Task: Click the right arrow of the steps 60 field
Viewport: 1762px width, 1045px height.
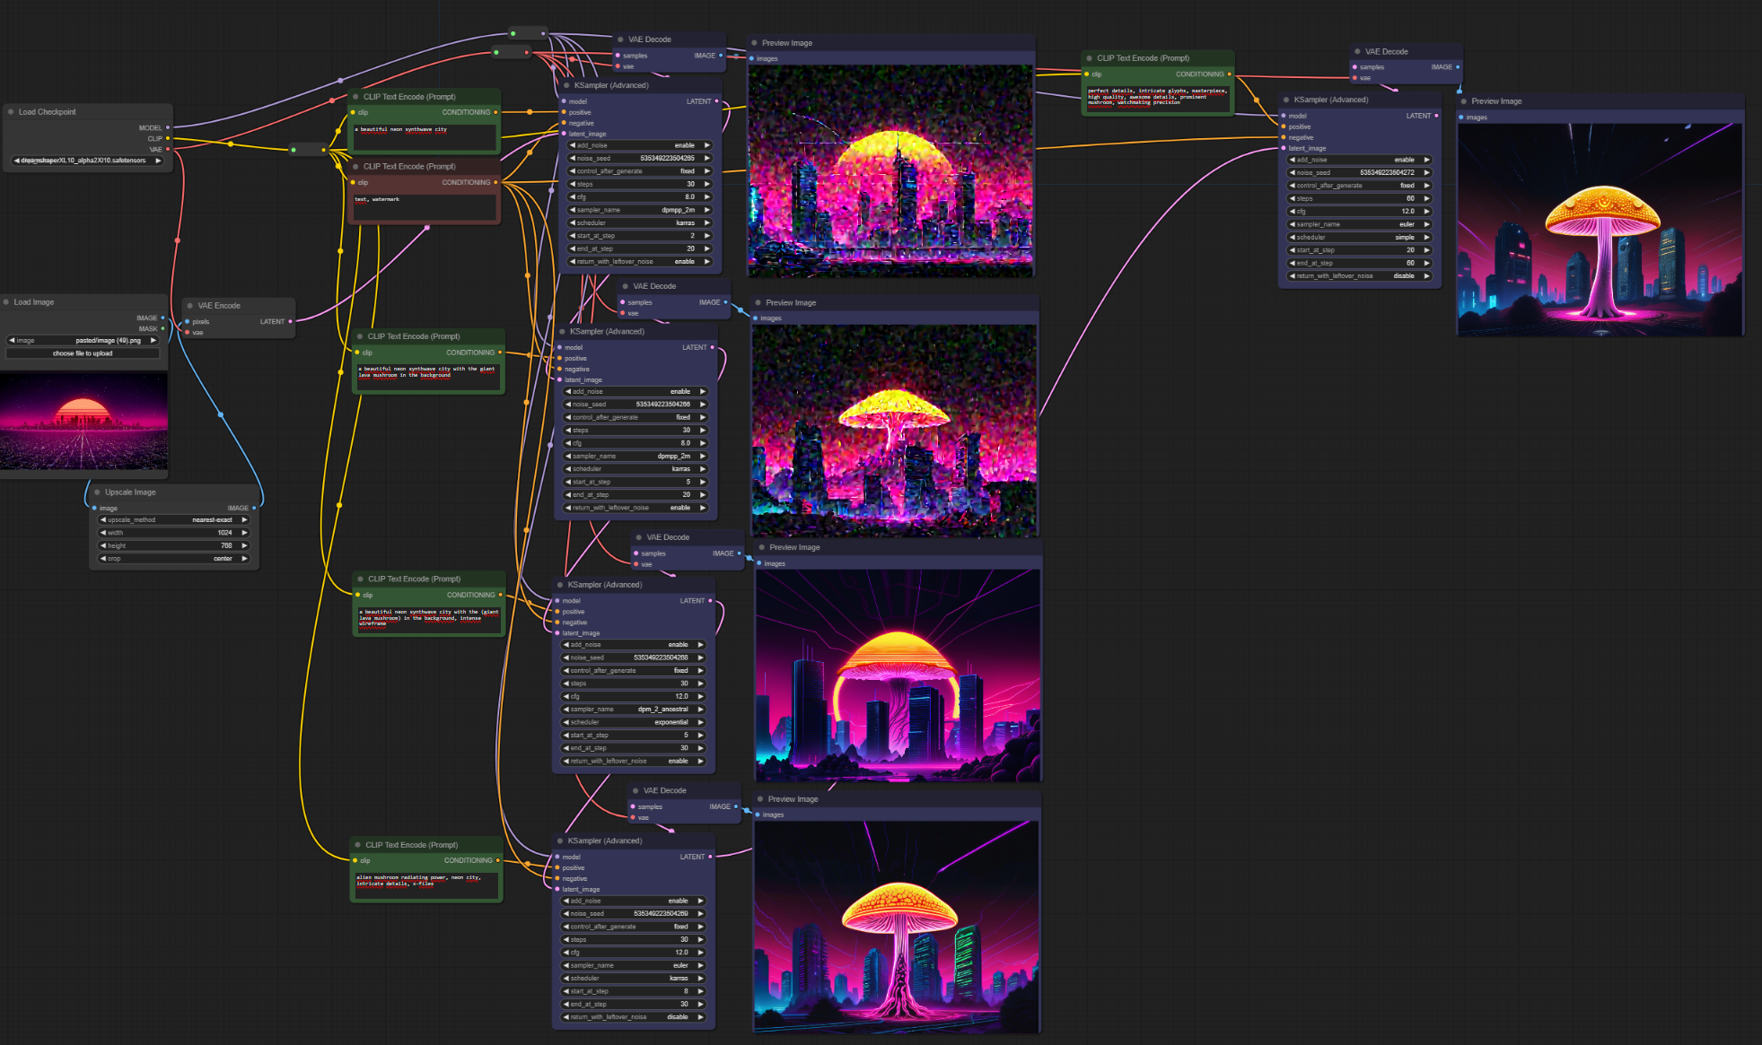Action: click(x=1426, y=198)
